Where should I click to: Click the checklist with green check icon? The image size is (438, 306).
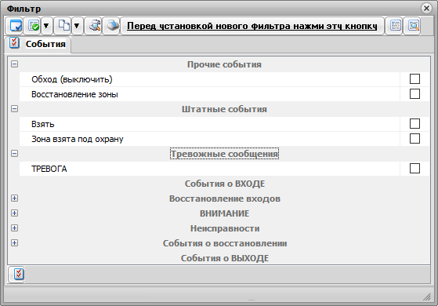34,26
